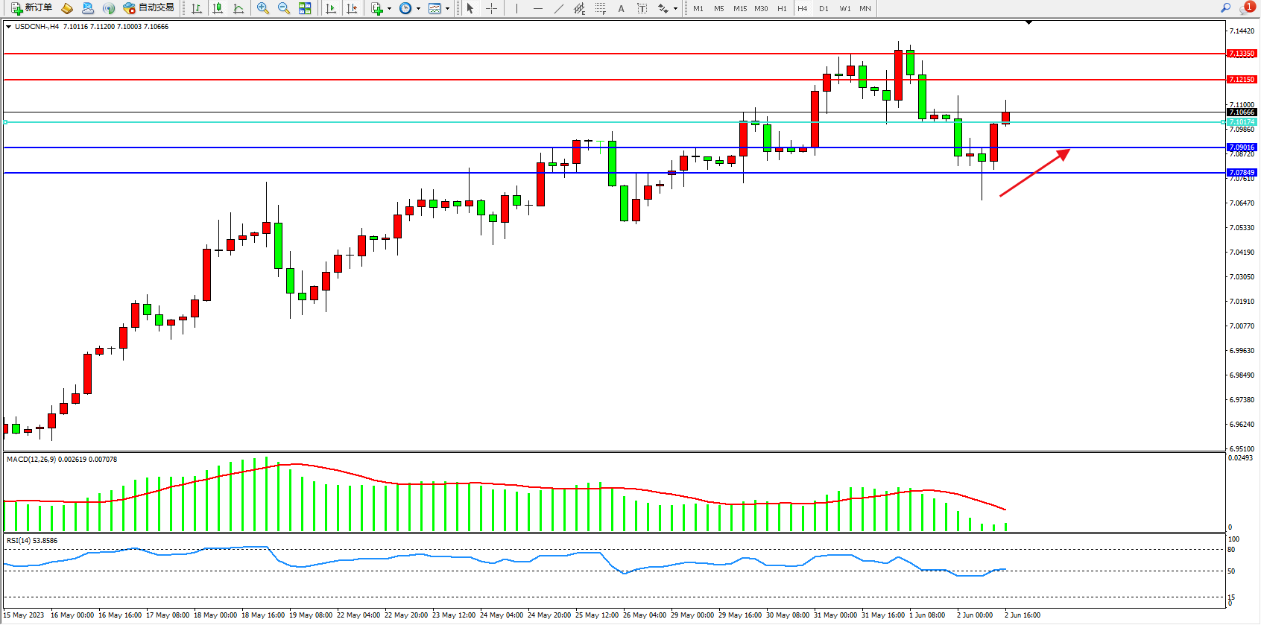This screenshot has width=1261, height=625.
Task: Click the New Order (新订单) button
Action: pos(31,8)
